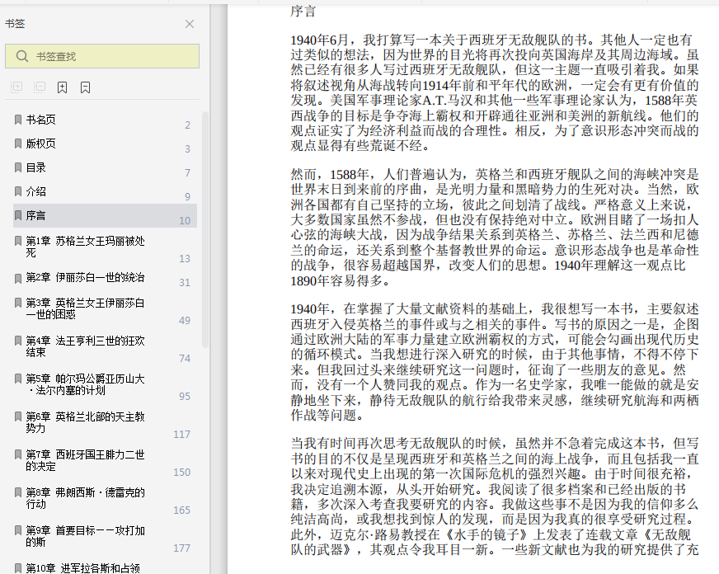Click page number 31 for 第2章
Image resolution: width=719 pixels, height=574 pixels.
pyautogui.click(x=185, y=282)
